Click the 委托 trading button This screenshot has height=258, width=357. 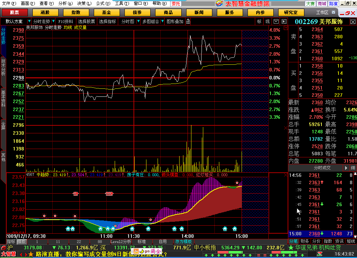tap(176, 3)
